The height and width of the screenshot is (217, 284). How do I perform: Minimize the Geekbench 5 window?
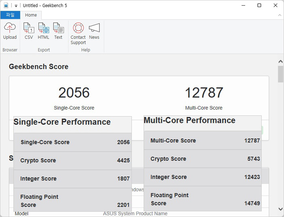[243, 5]
